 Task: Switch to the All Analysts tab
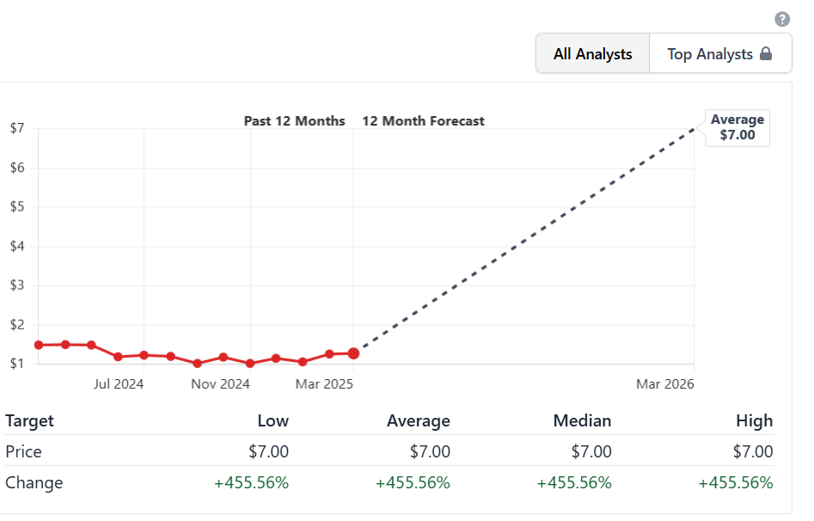[x=592, y=54]
